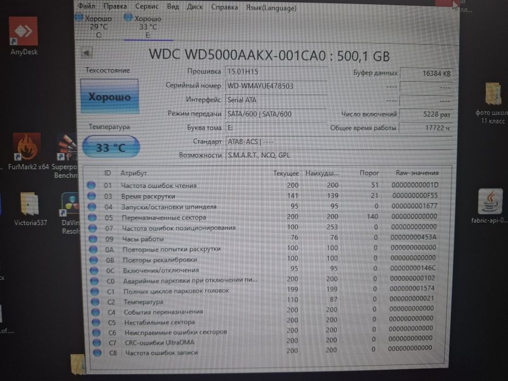This screenshot has width=508, height=381.
Task: Click raw value 00000000146C
Action: pyautogui.click(x=413, y=268)
